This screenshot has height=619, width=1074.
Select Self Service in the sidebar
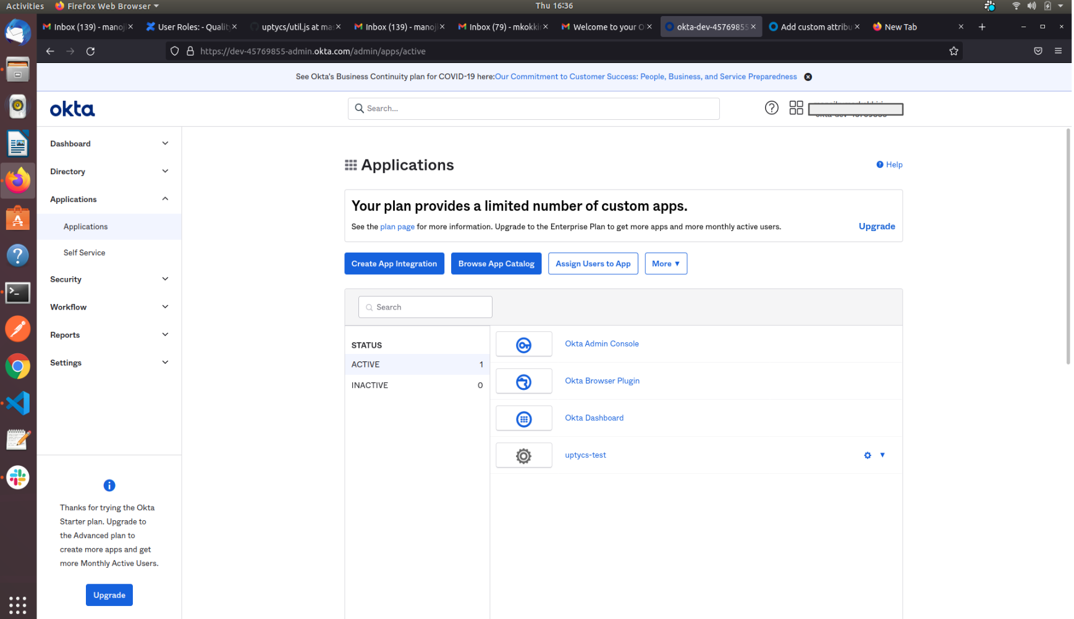[x=85, y=253]
